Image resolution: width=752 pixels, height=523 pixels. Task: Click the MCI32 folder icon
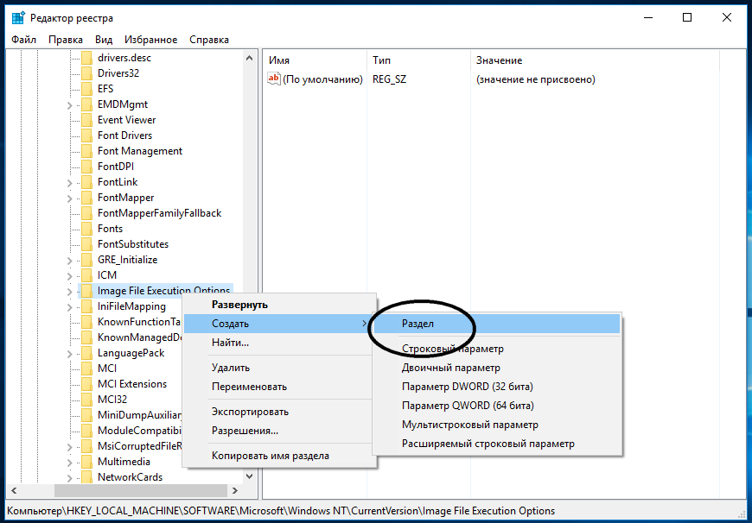pyautogui.click(x=86, y=400)
